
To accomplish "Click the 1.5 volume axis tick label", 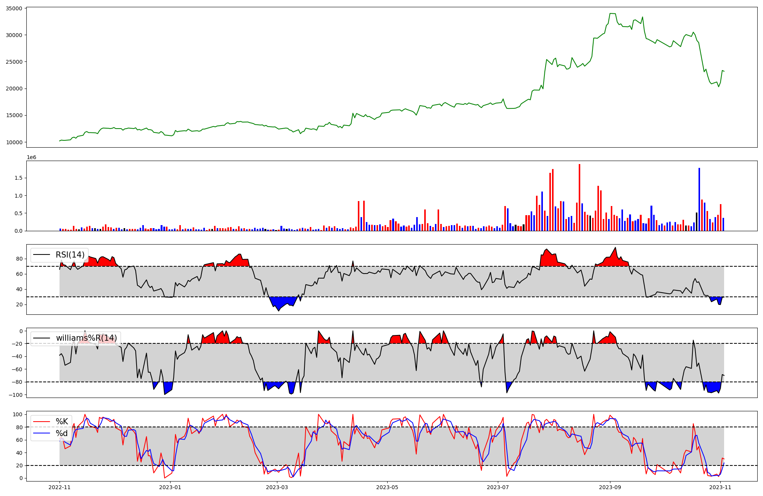I will pos(19,178).
